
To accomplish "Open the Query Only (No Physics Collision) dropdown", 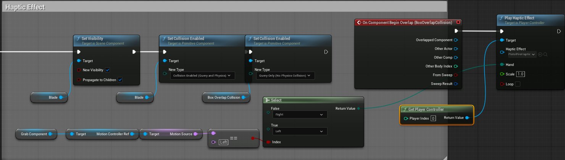I will [285, 75].
